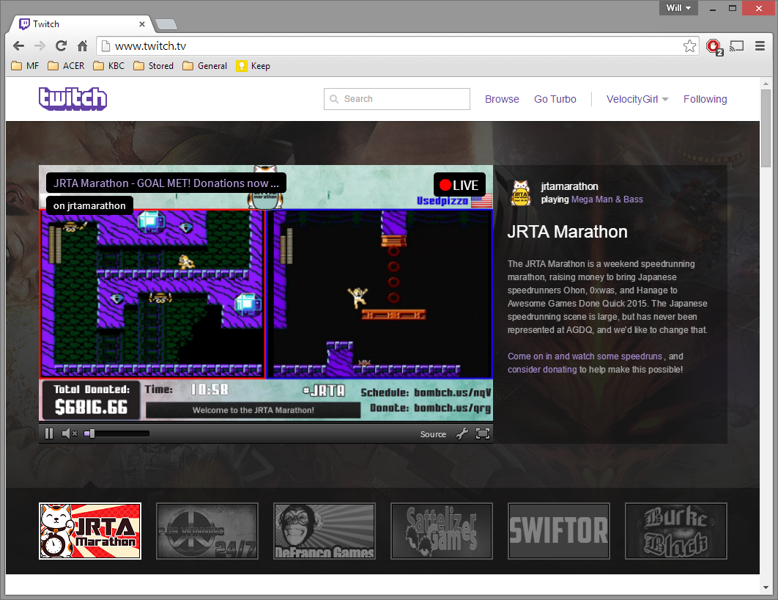Image resolution: width=778 pixels, height=600 pixels.
Task: Open the Chrome cast icon
Action: [x=737, y=46]
